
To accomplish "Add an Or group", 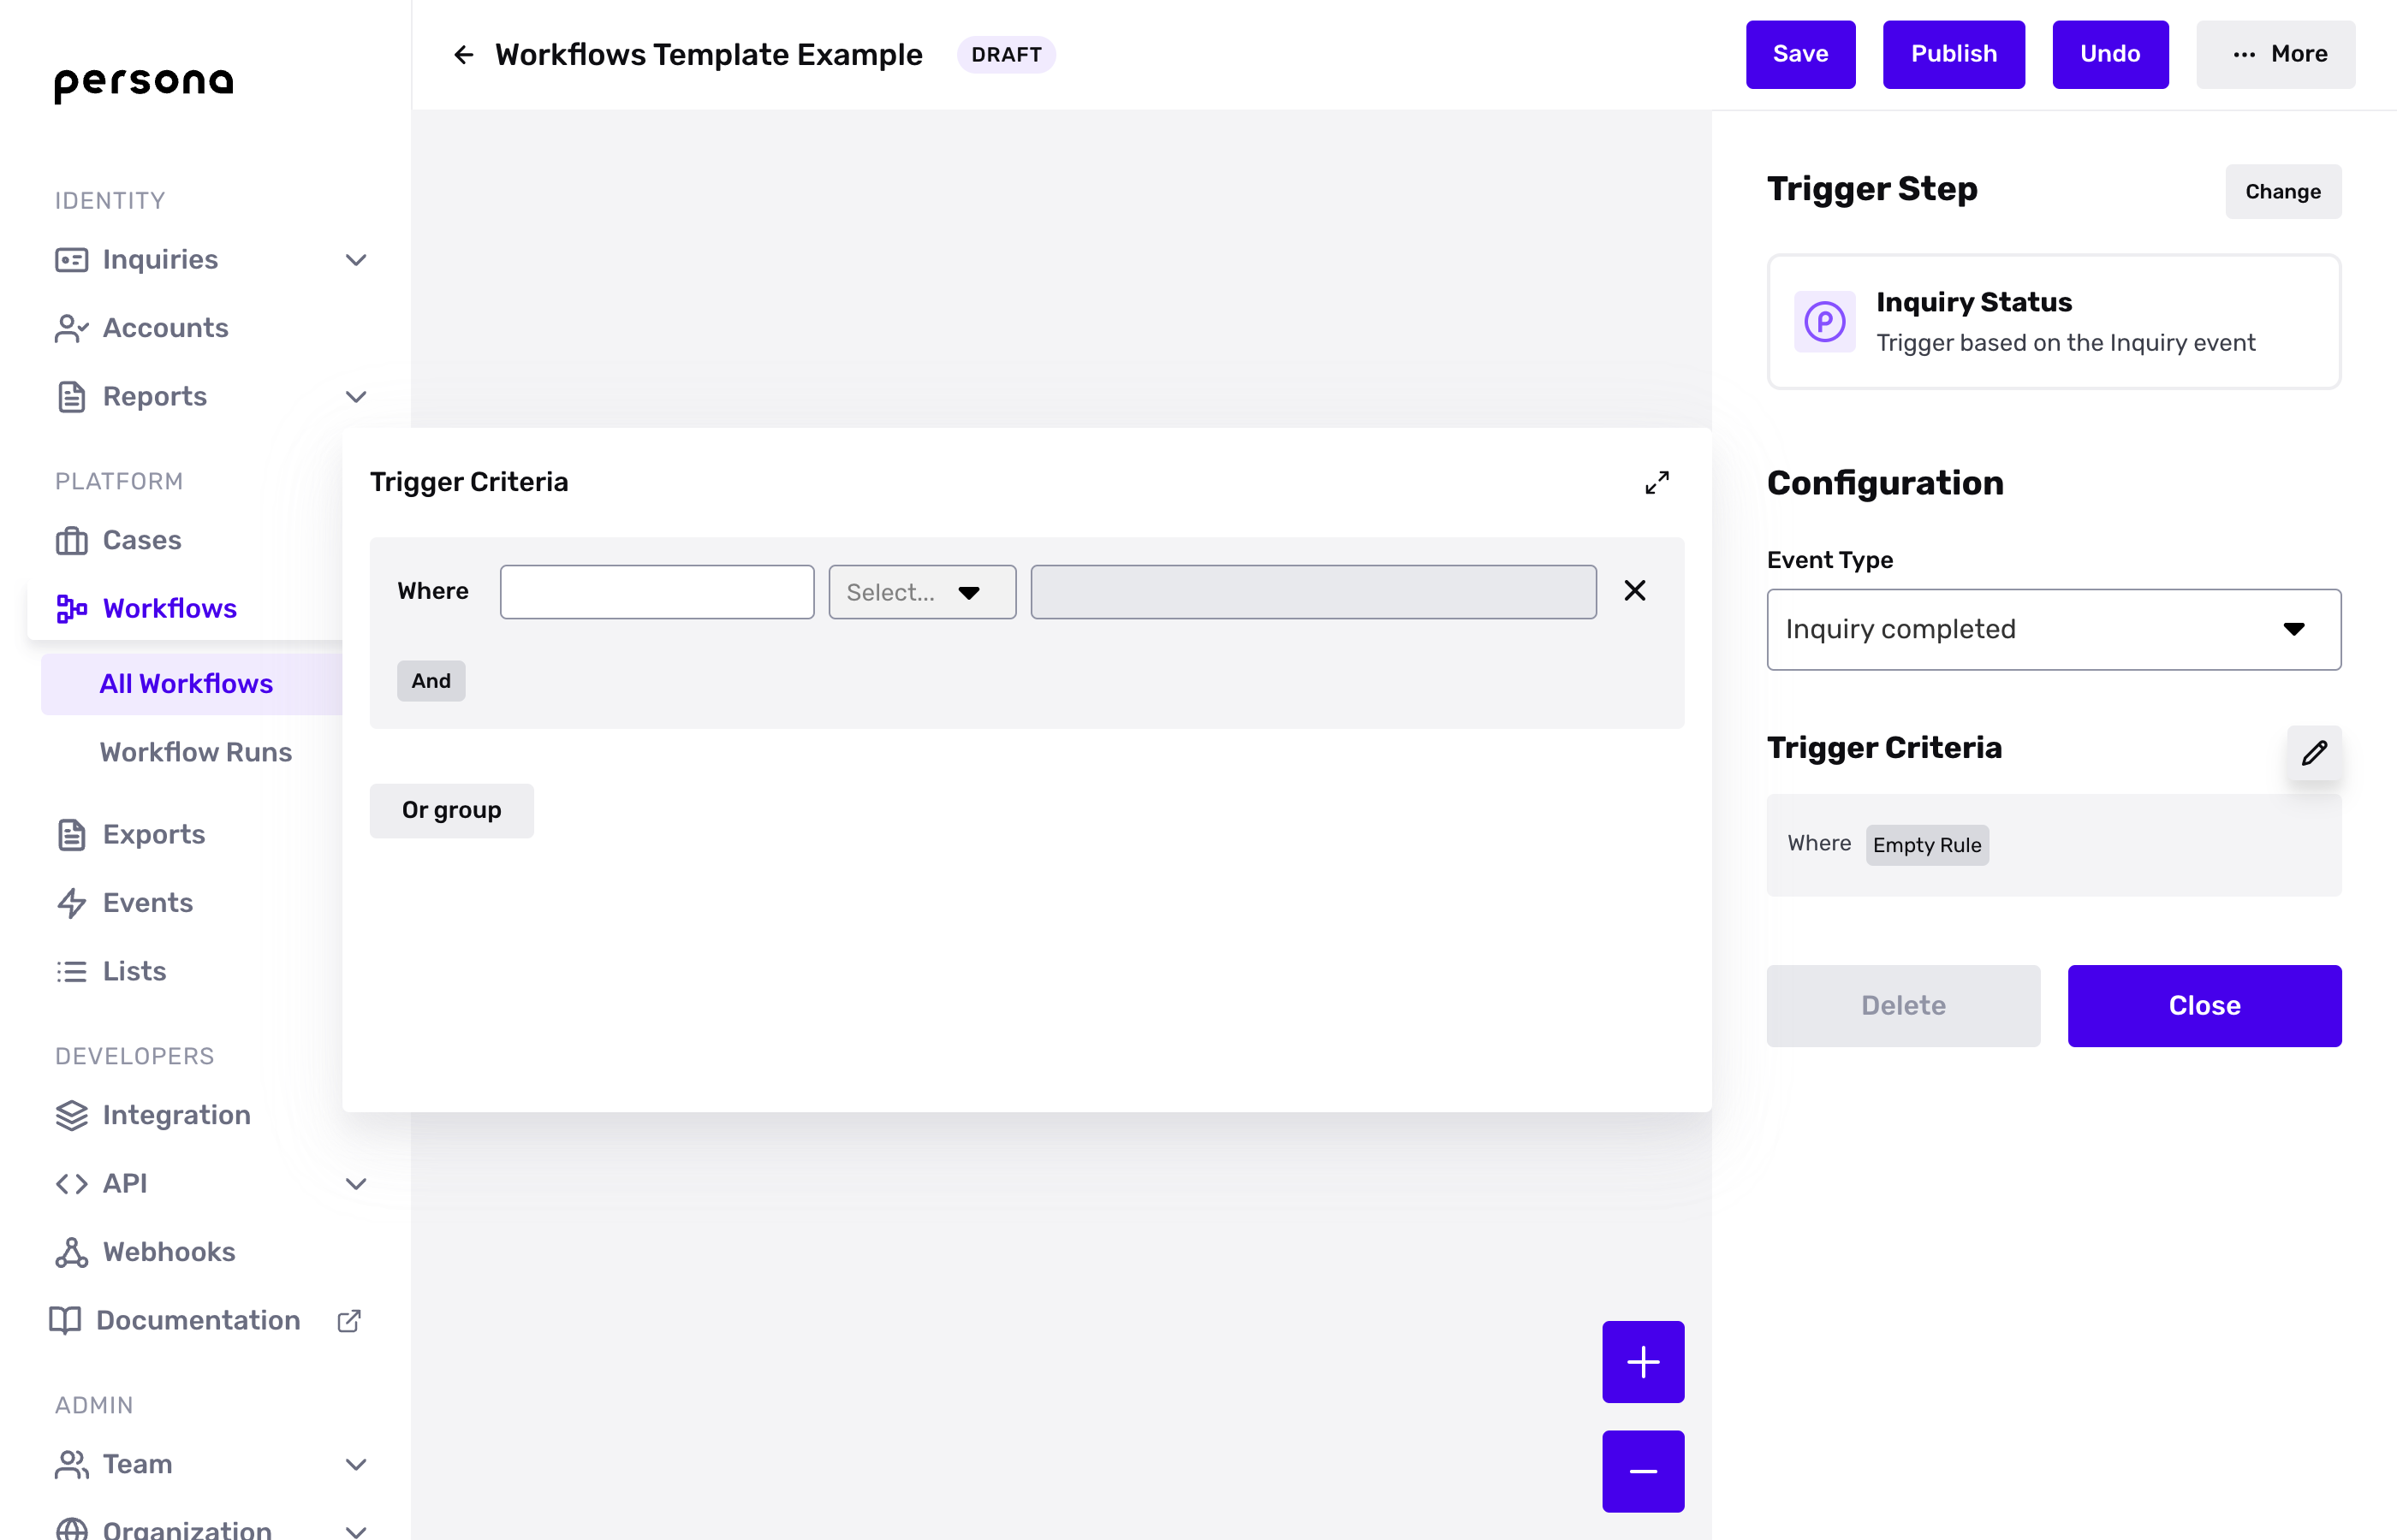I will [x=451, y=810].
